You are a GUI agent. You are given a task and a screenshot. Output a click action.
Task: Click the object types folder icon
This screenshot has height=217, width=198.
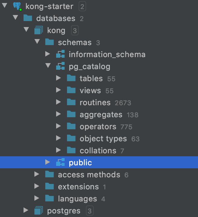(71, 138)
